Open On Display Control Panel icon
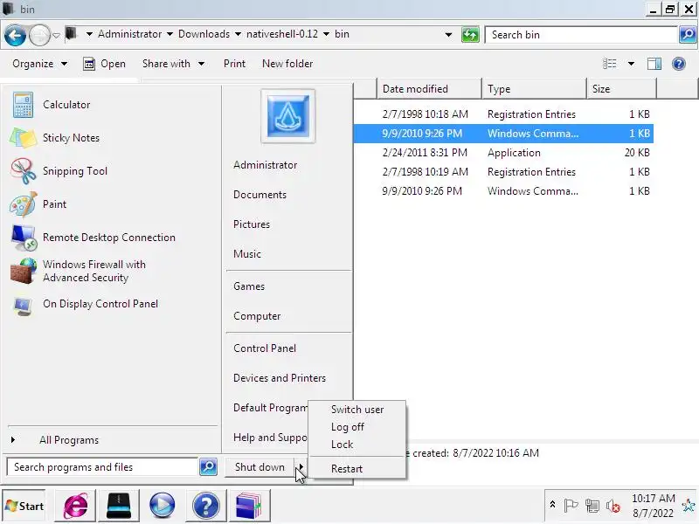This screenshot has width=699, height=524. (x=24, y=305)
